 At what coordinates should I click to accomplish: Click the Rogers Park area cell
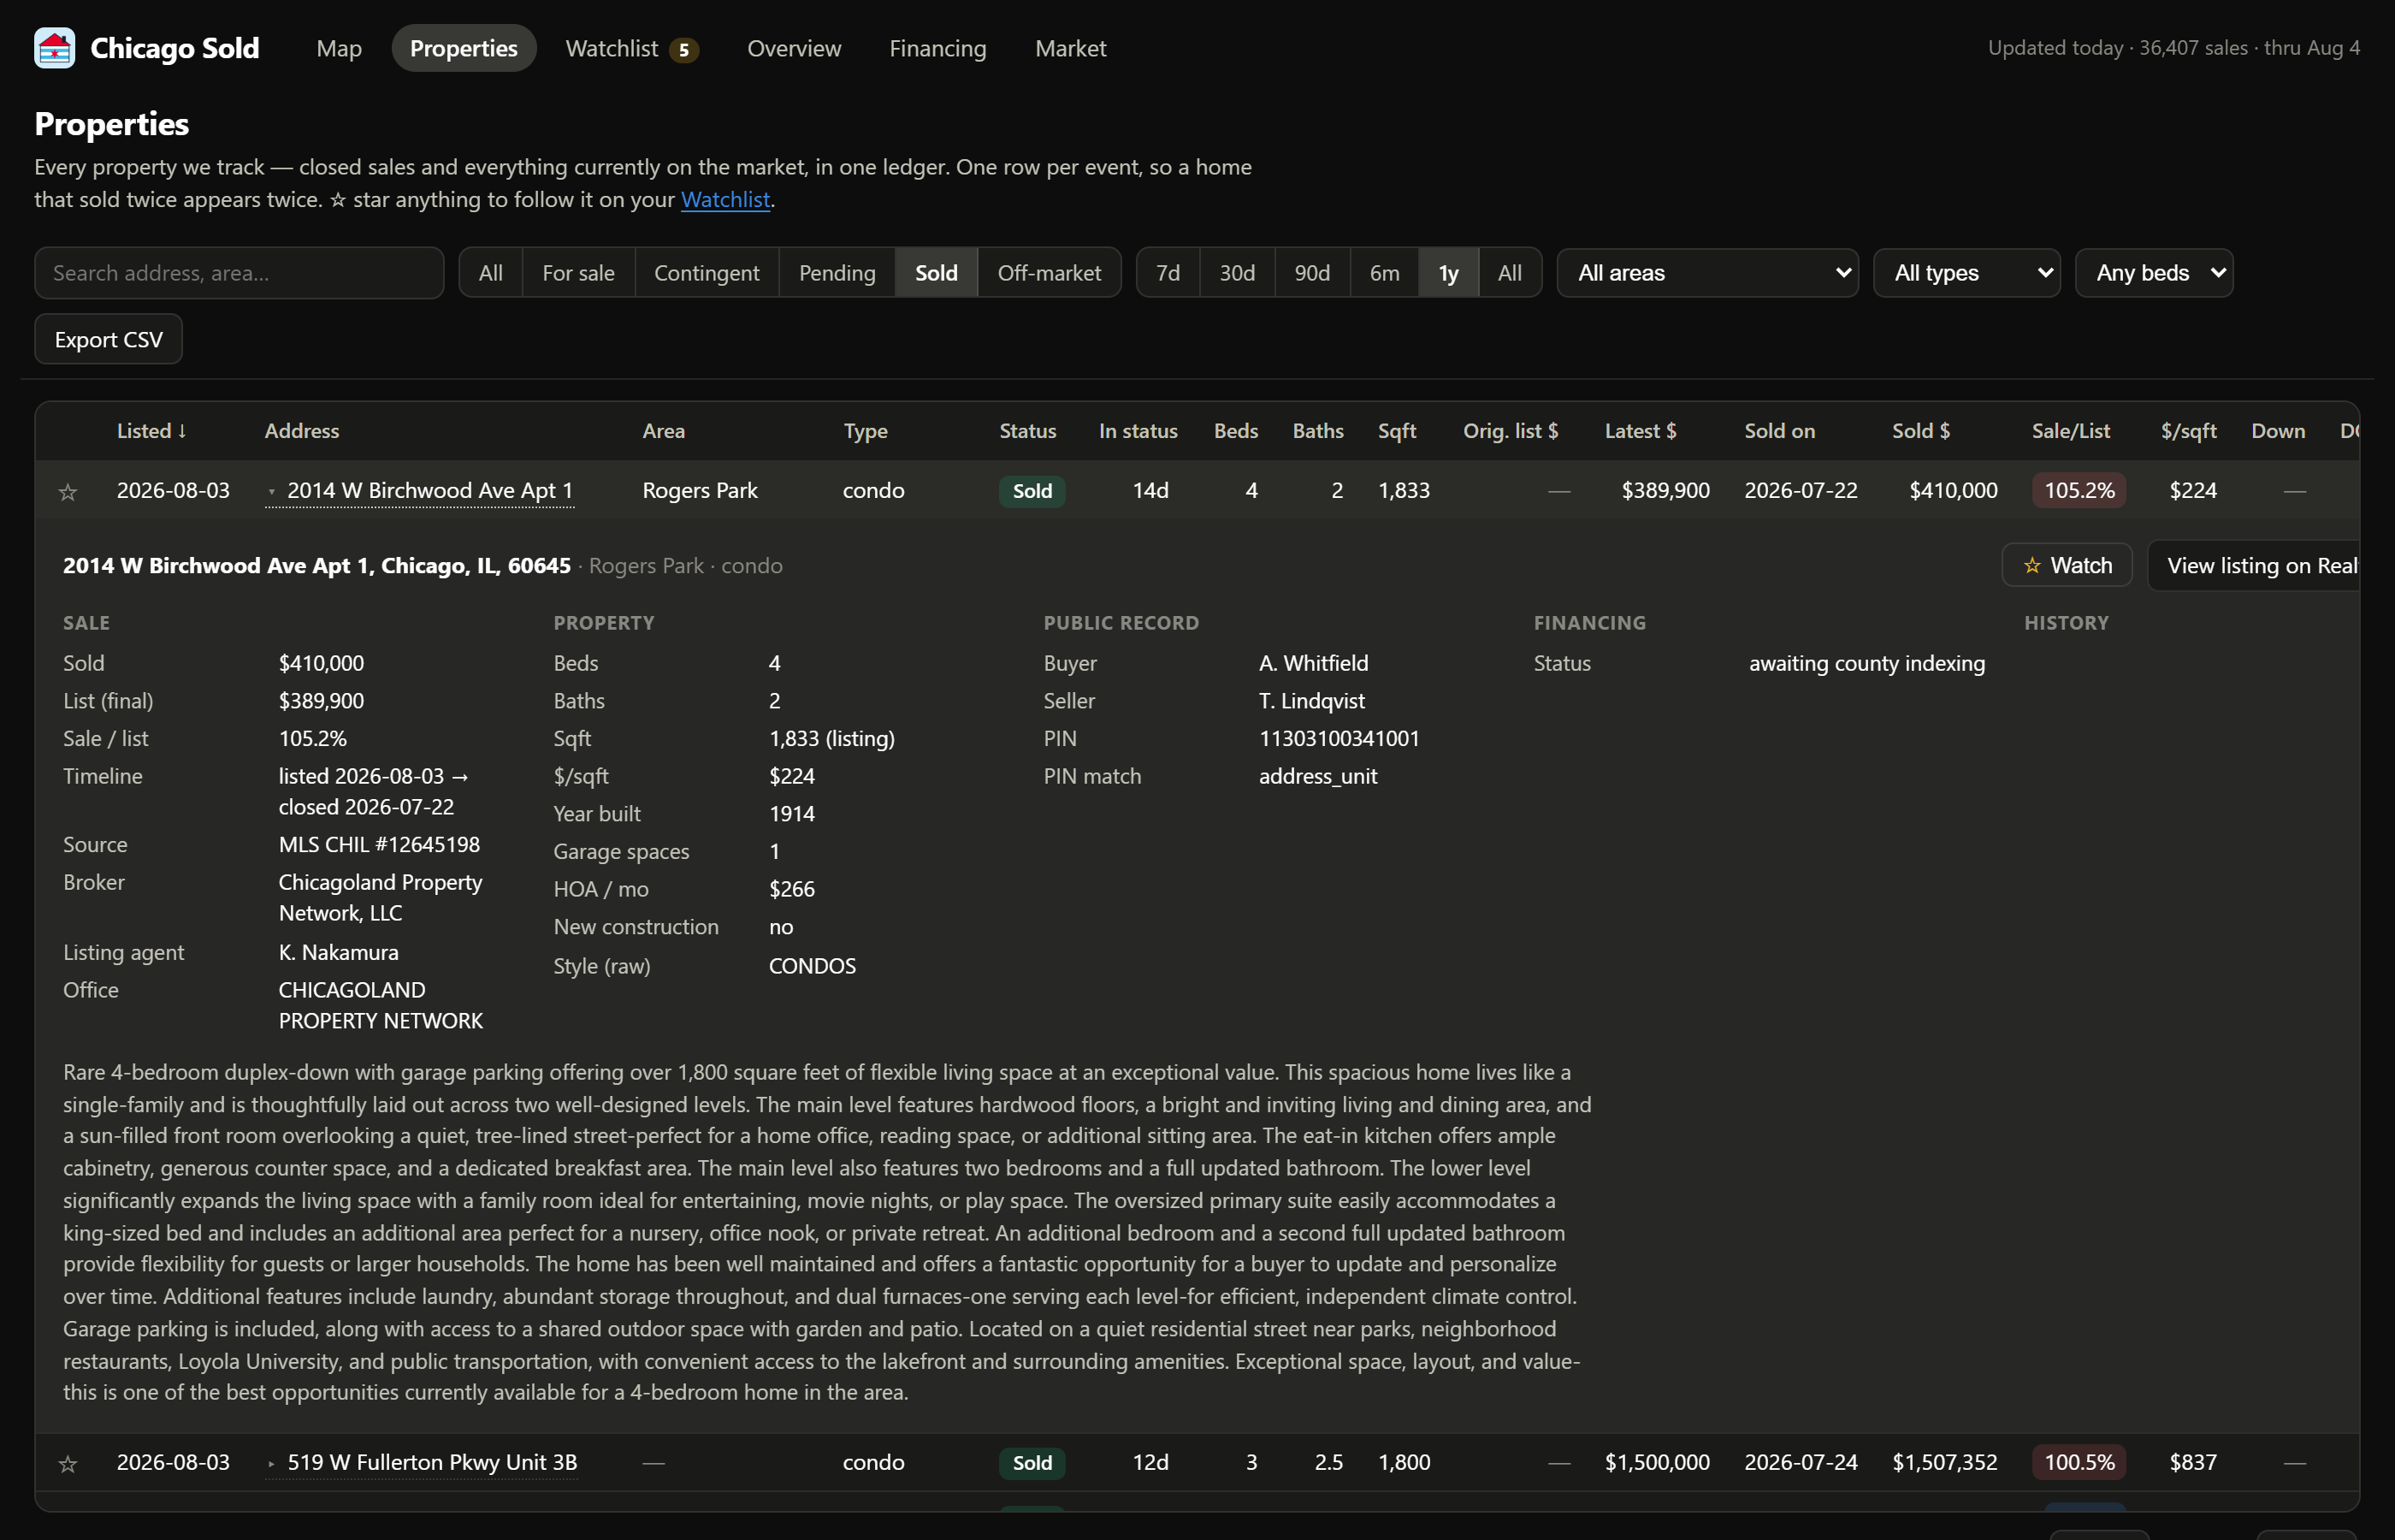pyautogui.click(x=700, y=491)
